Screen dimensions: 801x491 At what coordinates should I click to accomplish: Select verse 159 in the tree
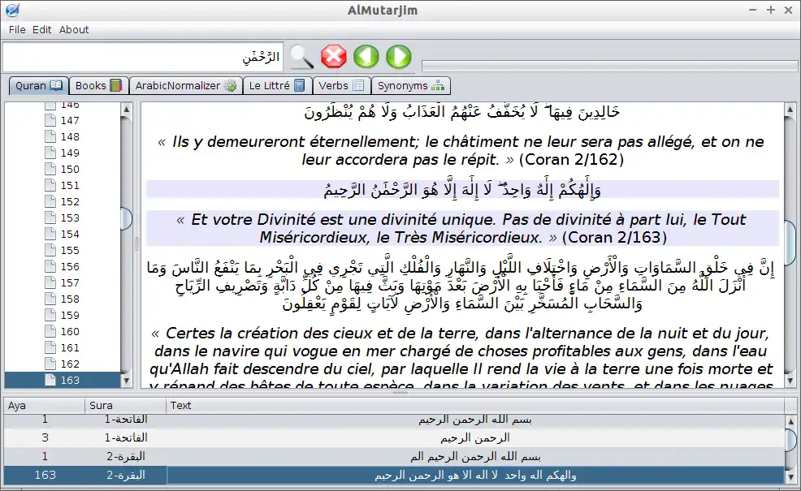click(62, 316)
